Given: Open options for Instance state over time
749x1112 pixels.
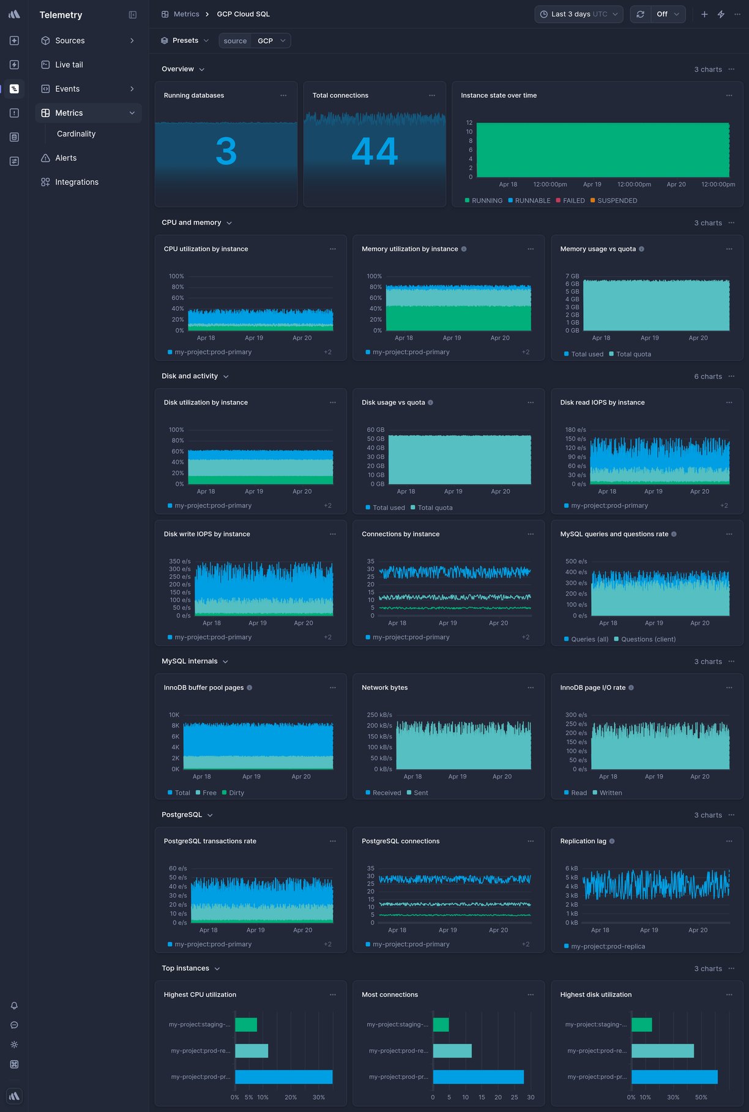Looking at the screenshot, I should coord(729,95).
